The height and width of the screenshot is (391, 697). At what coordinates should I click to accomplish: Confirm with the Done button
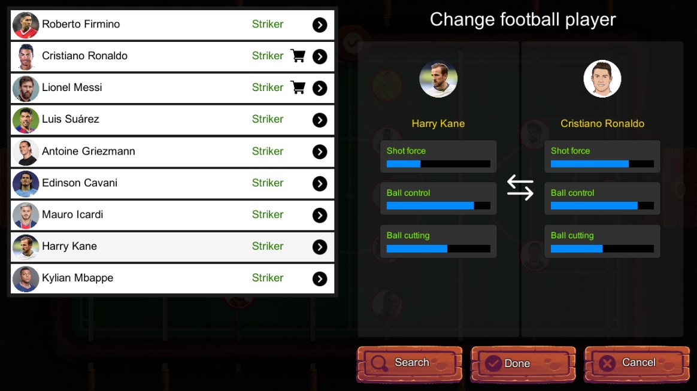pyautogui.click(x=523, y=364)
